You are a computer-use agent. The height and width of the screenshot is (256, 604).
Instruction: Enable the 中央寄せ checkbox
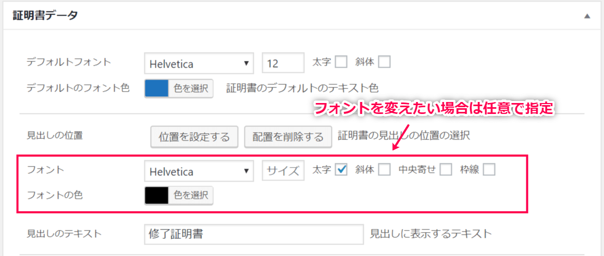pyautogui.click(x=446, y=170)
